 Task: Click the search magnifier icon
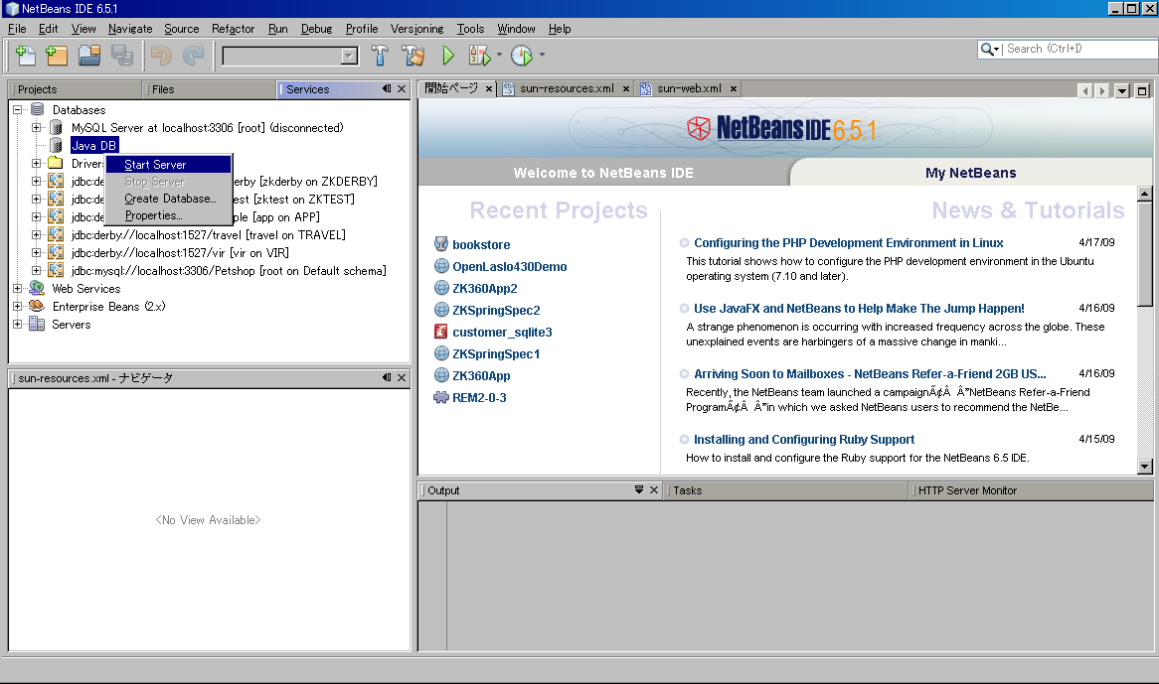point(987,49)
